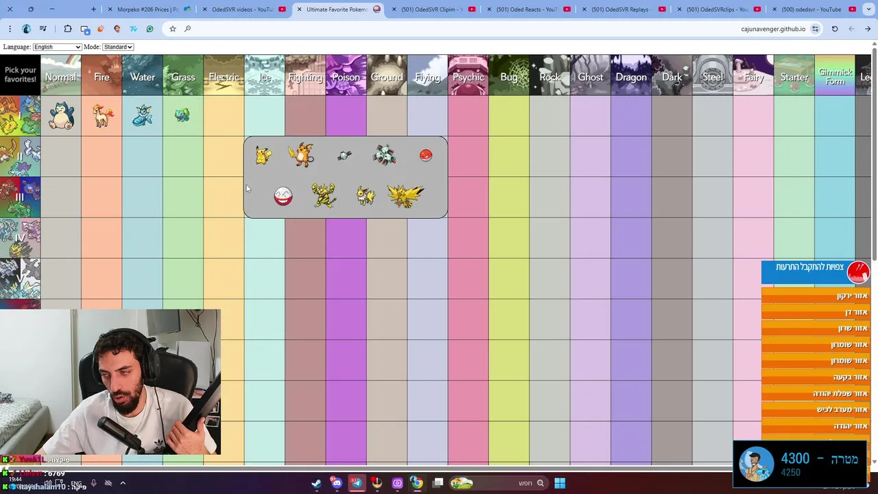Click the Normal type header
The height and width of the screenshot is (494, 878).
pos(61,75)
